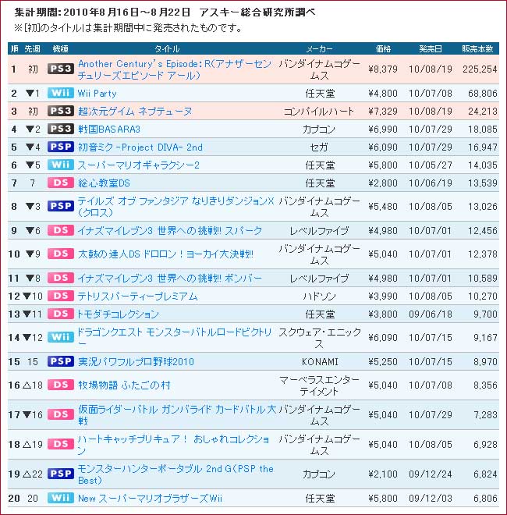The width and height of the screenshot is (507, 515).
Task: Click the Wii badge beside ドラゴンクエスト モンスターバトルロード
Action: pyautogui.click(x=60, y=337)
